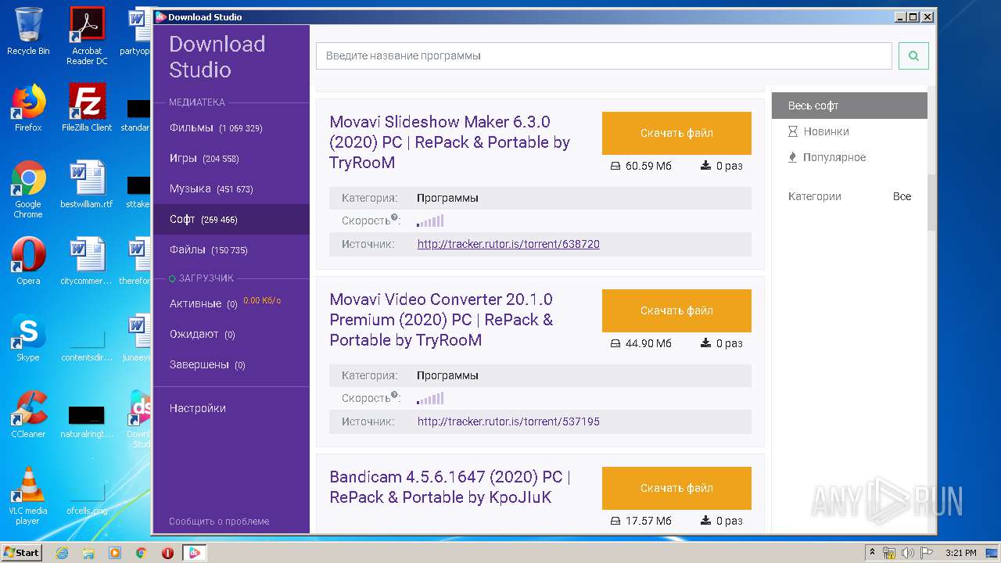1001x563 pixels.
Task: Open Chrome from the taskbar
Action: pyautogui.click(x=142, y=553)
